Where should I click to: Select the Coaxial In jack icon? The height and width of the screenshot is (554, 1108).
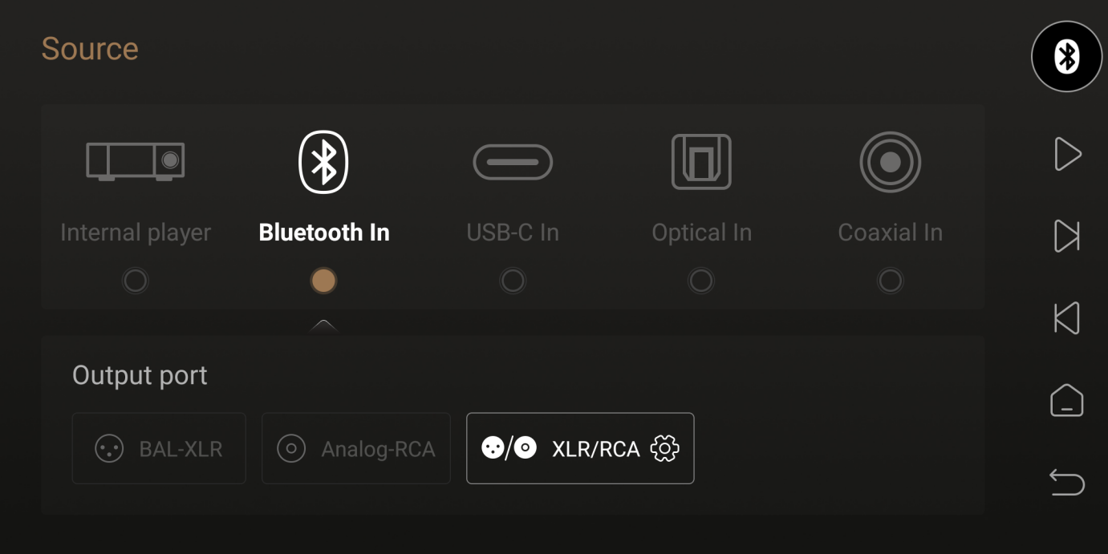click(x=890, y=162)
